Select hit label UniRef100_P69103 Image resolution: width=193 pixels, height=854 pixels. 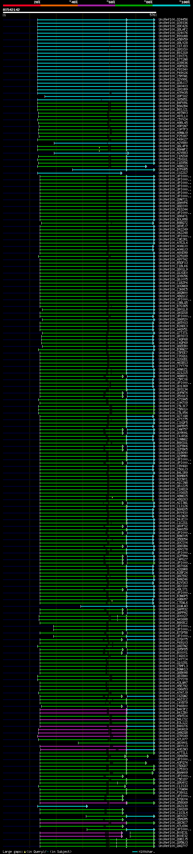(173, 643)
